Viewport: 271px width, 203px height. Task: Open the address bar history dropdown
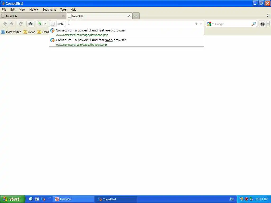click(x=201, y=24)
